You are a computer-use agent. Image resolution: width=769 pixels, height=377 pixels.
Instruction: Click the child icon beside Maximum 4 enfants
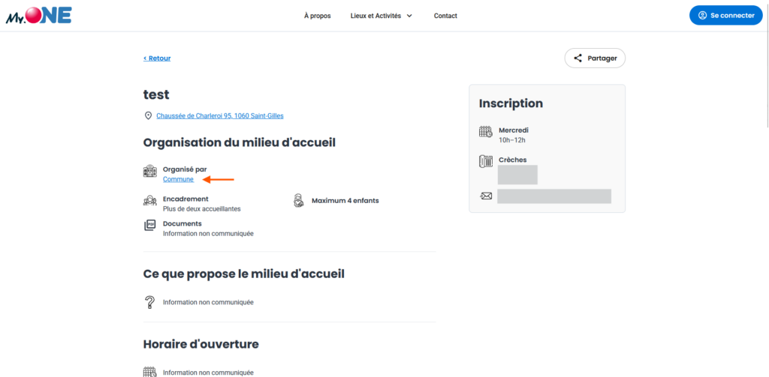click(298, 200)
